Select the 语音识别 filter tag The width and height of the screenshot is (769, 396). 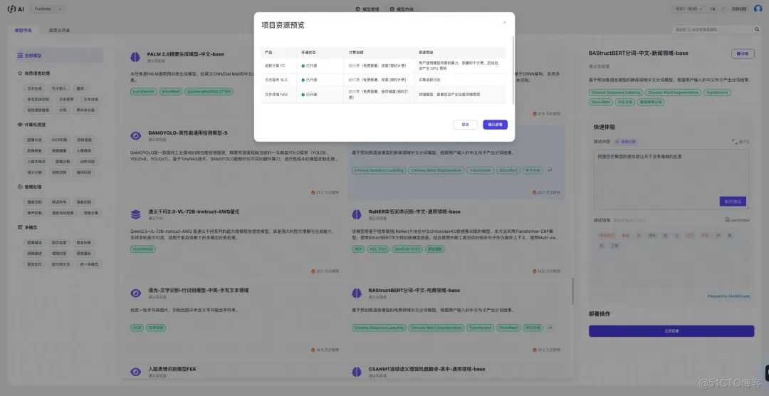coord(84,202)
